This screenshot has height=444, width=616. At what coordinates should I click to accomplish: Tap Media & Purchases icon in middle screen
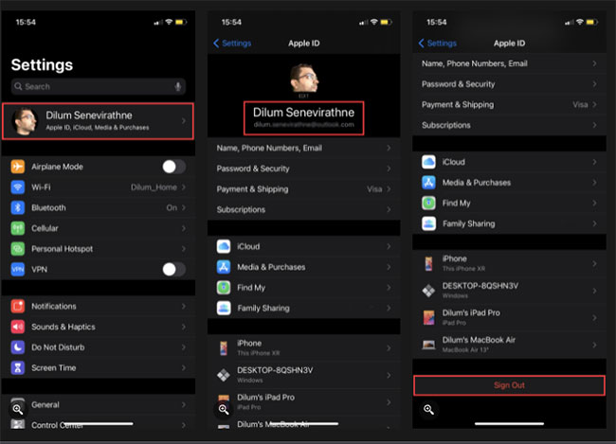[x=224, y=267]
